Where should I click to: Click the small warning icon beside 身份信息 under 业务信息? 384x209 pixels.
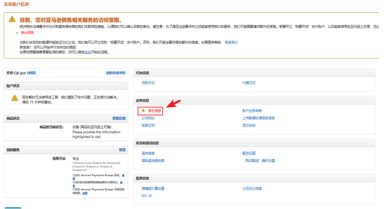coord(143,110)
